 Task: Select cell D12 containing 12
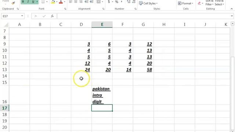point(82,63)
